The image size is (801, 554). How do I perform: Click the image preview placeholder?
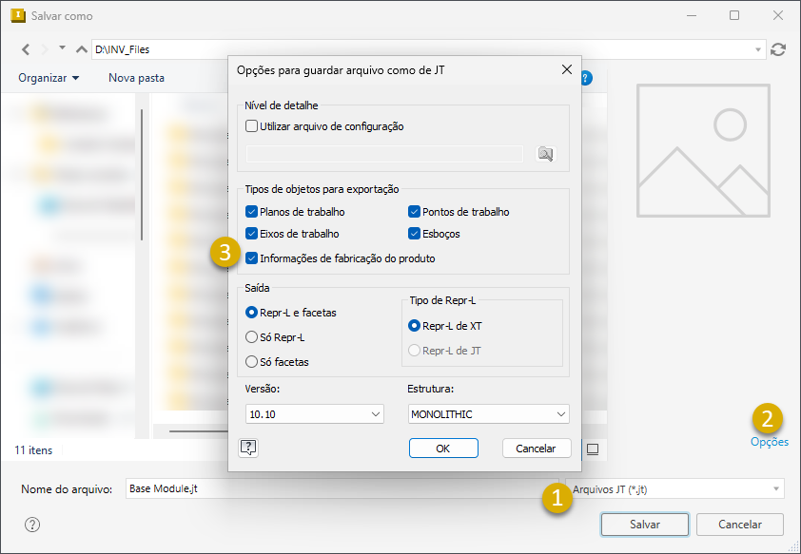click(703, 150)
